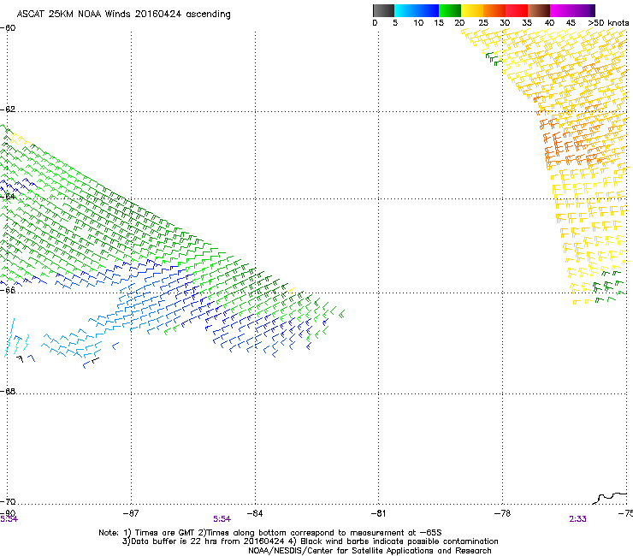Click the purple '5:54' time label near -84
The height and width of the screenshot is (556, 633).
click(222, 519)
